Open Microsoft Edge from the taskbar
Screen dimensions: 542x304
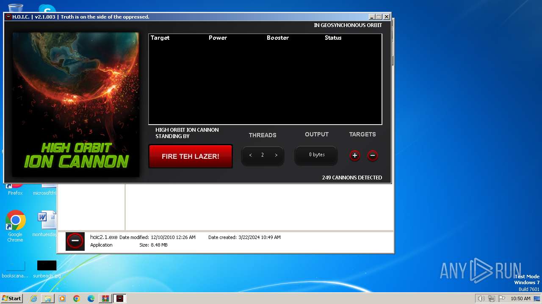click(x=91, y=299)
